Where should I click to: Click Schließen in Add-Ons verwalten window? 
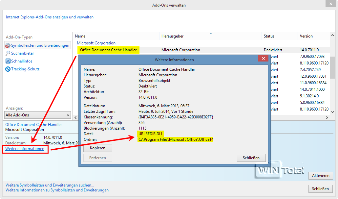point(320,189)
